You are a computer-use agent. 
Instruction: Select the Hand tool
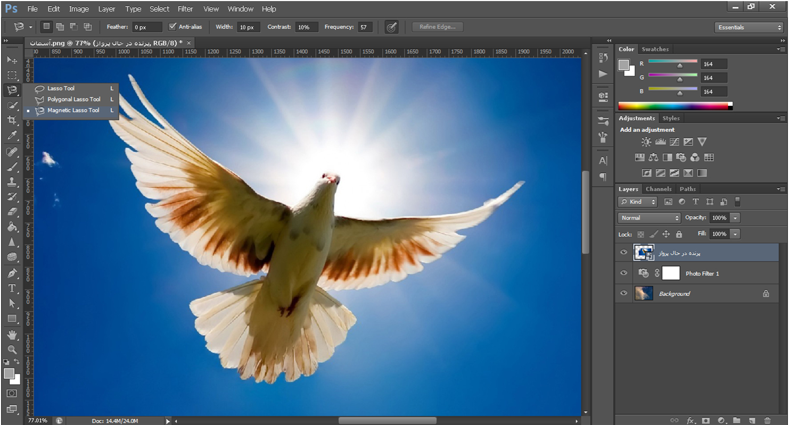[12, 335]
